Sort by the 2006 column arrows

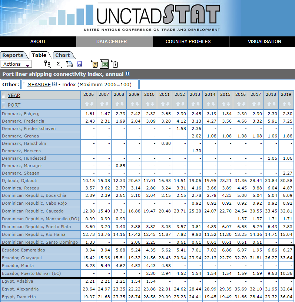click(x=89, y=104)
